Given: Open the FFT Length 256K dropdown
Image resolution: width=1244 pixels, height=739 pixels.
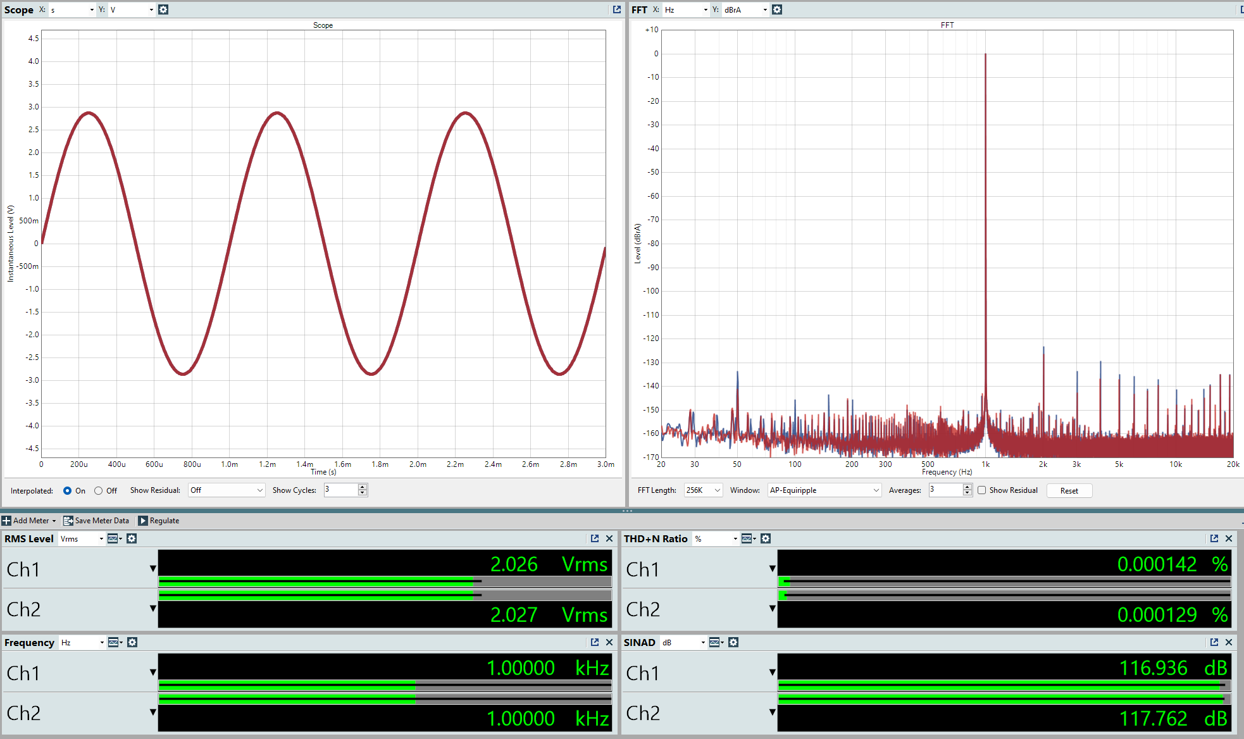Looking at the screenshot, I should click(x=702, y=490).
